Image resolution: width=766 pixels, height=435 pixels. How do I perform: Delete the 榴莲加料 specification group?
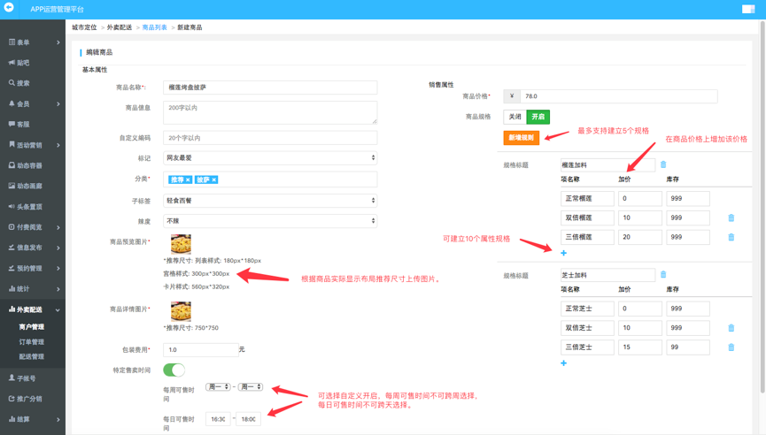tap(663, 164)
